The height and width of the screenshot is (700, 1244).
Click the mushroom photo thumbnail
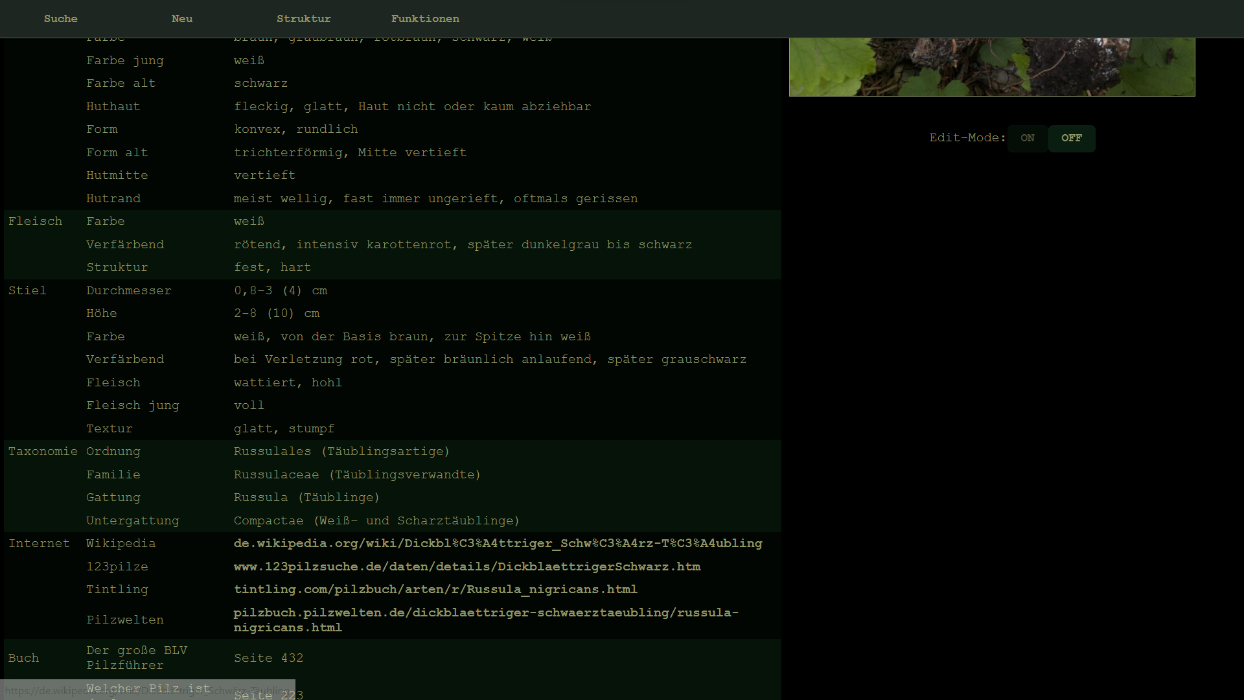pyautogui.click(x=991, y=67)
